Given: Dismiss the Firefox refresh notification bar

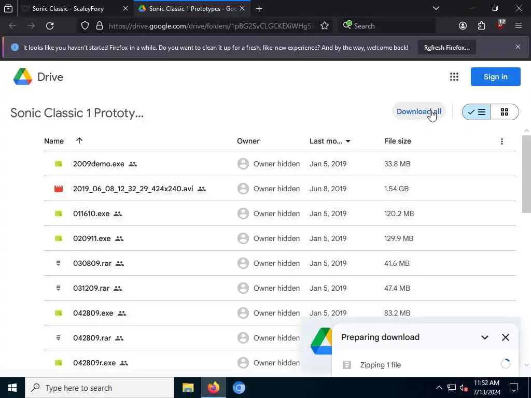Looking at the screenshot, I should point(518,47).
